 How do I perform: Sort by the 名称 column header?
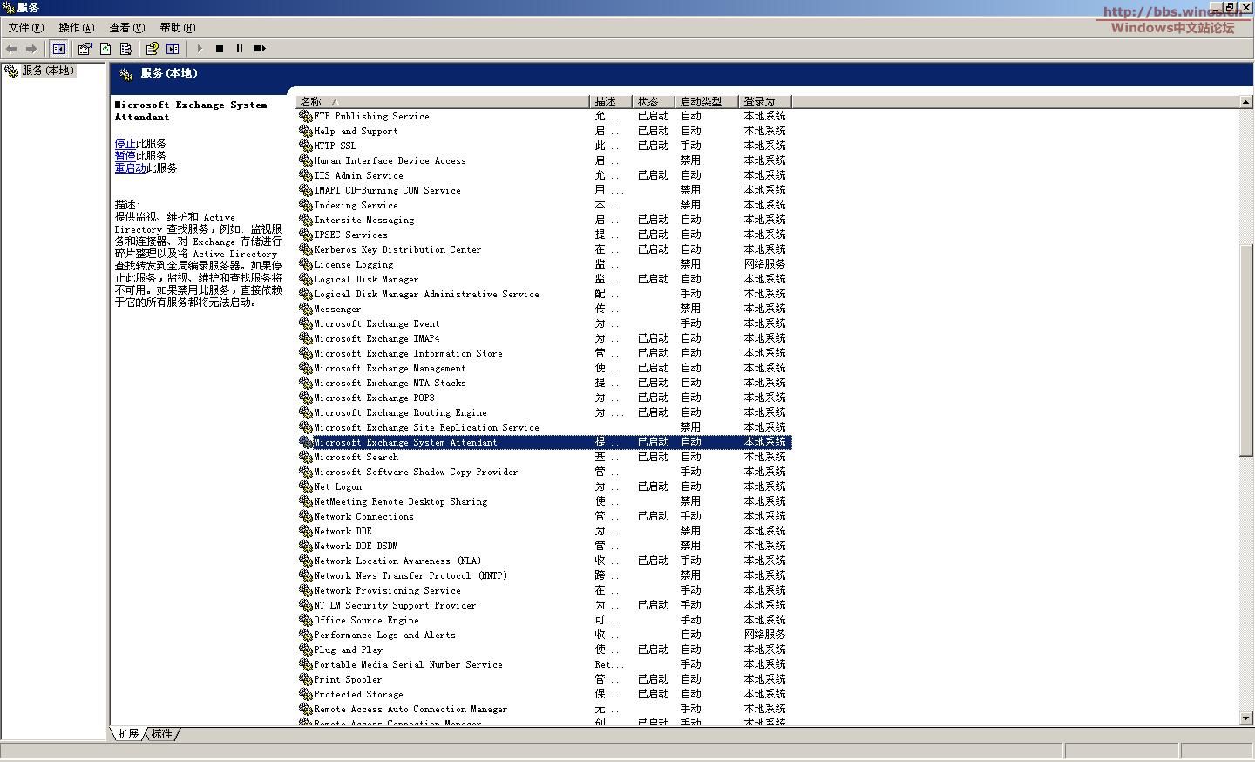[x=443, y=102]
